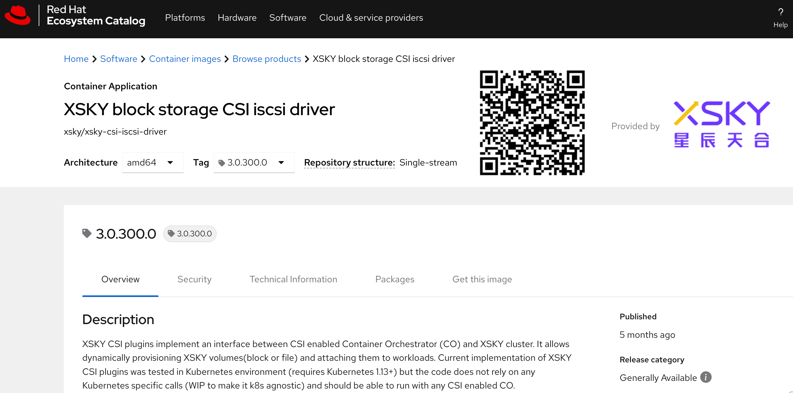793x393 pixels.
Task: Click the Description heading
Action: (x=118, y=319)
